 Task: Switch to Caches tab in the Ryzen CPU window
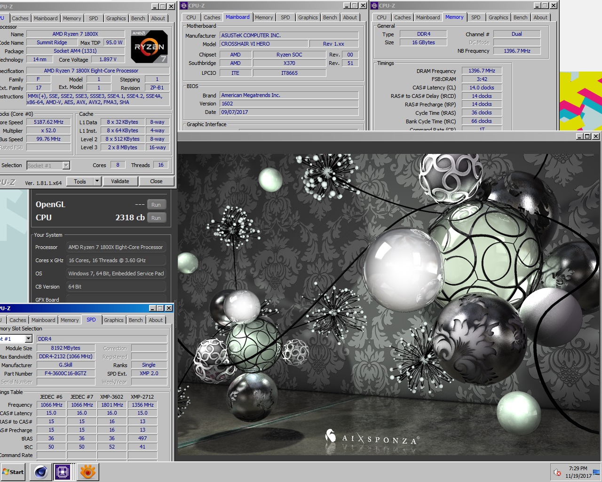point(20,18)
